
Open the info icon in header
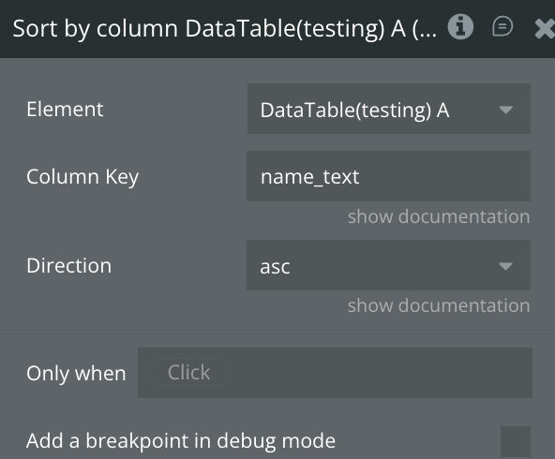[460, 27]
